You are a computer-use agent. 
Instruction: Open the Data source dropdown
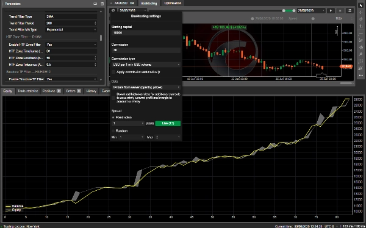146,87
